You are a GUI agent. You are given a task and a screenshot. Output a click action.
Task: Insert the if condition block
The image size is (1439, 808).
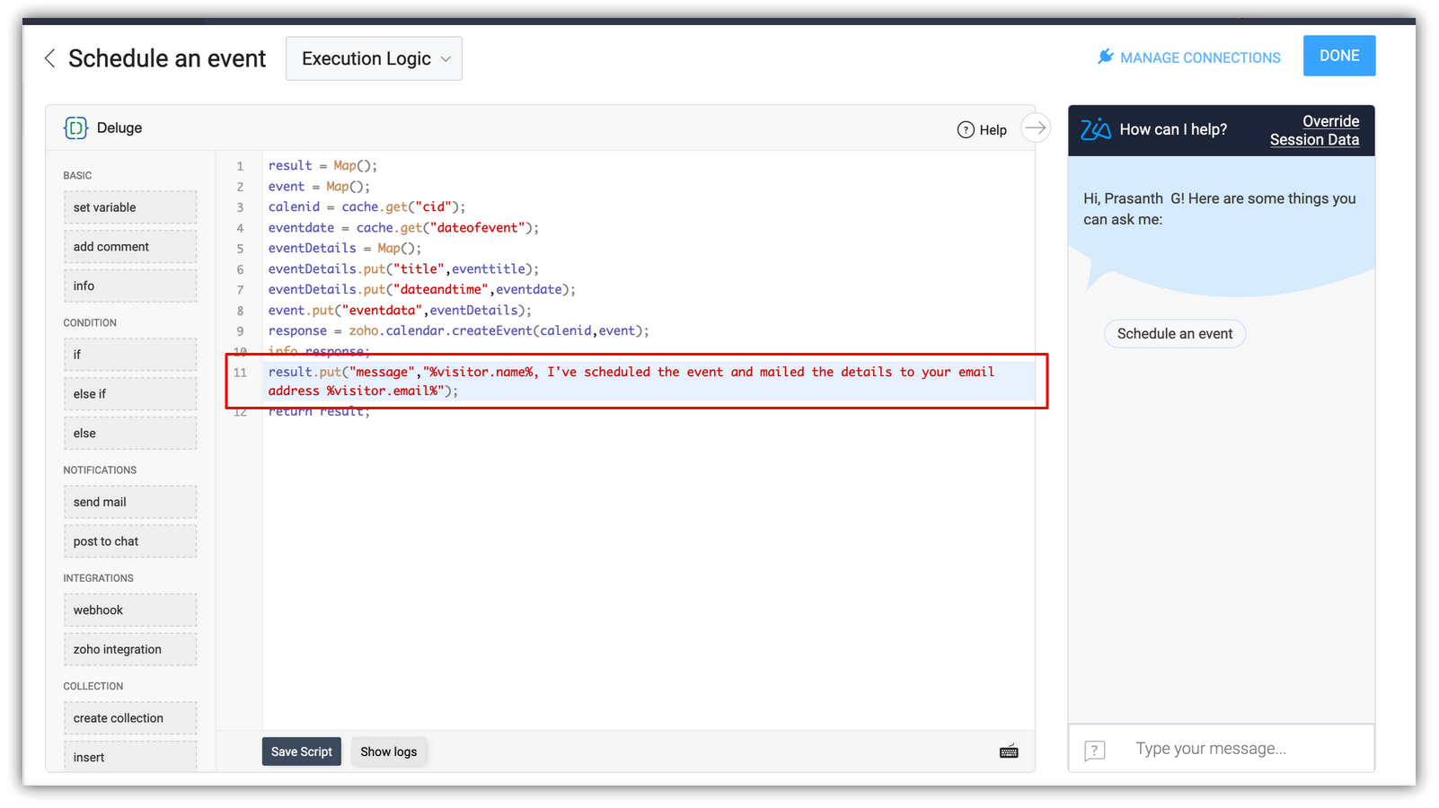coord(130,355)
